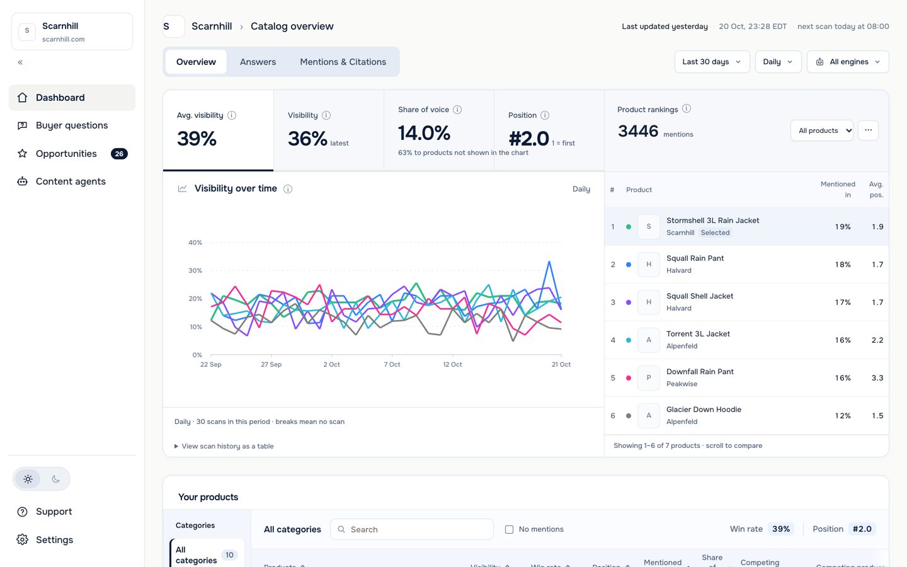907x567 pixels.
Task: Show info for Product rankings
Action: coord(687,108)
